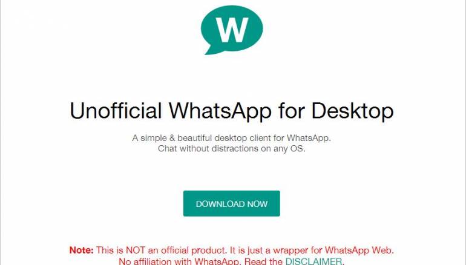Viewport: 466px width, 265px height.
Task: Click the word 'distractions' in the subtitle
Action: point(235,148)
